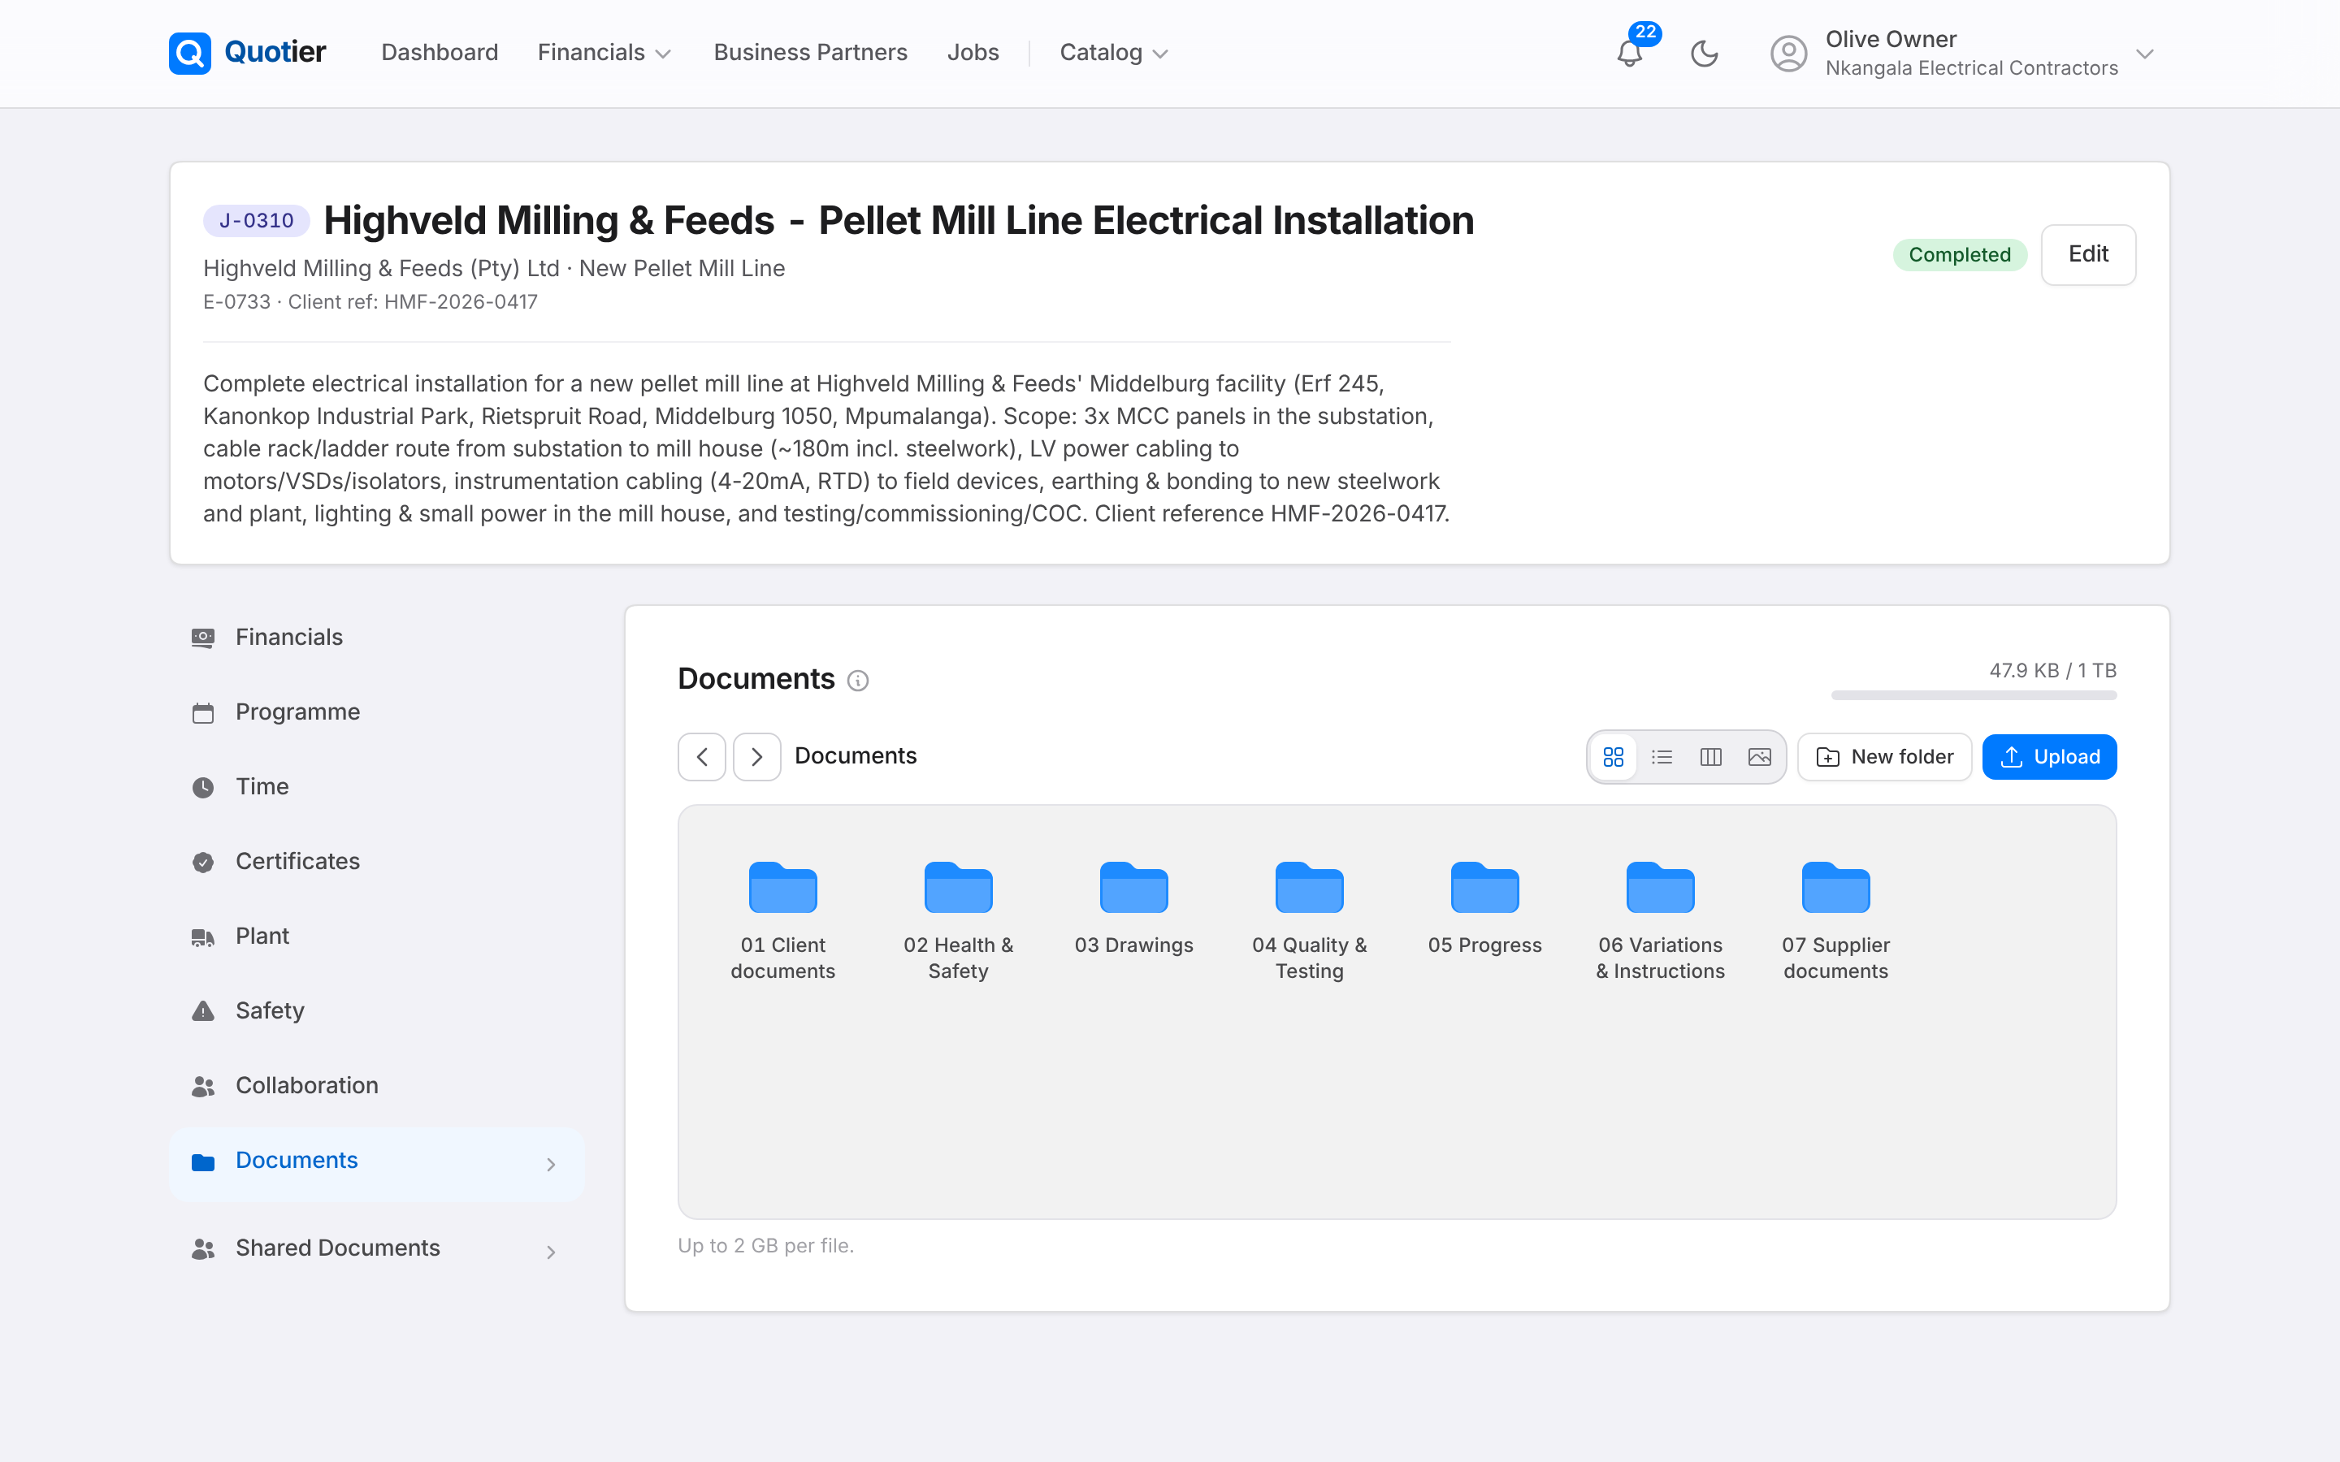Image resolution: width=2340 pixels, height=1462 pixels.
Task: Open 06 Variations & Instructions folder
Action: [1660, 922]
